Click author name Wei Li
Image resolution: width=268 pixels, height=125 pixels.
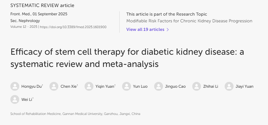pos(27,99)
